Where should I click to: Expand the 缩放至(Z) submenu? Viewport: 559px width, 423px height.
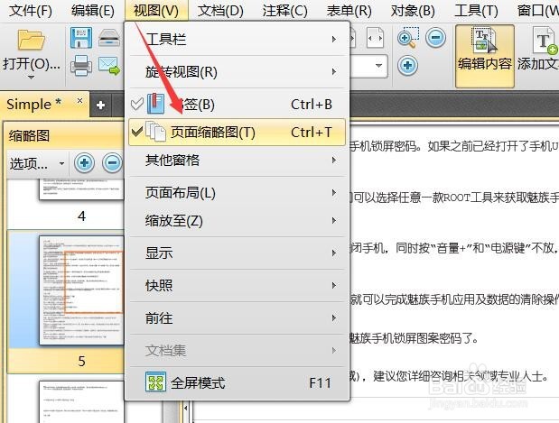(238, 221)
